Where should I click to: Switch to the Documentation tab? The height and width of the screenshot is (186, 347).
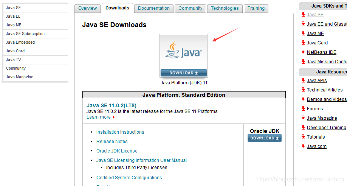coord(154,8)
